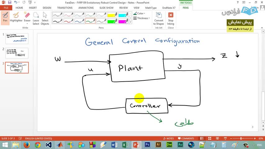Click Start From Beginning icon in Quick Access
Screen dimensions: 265x149
30,2
